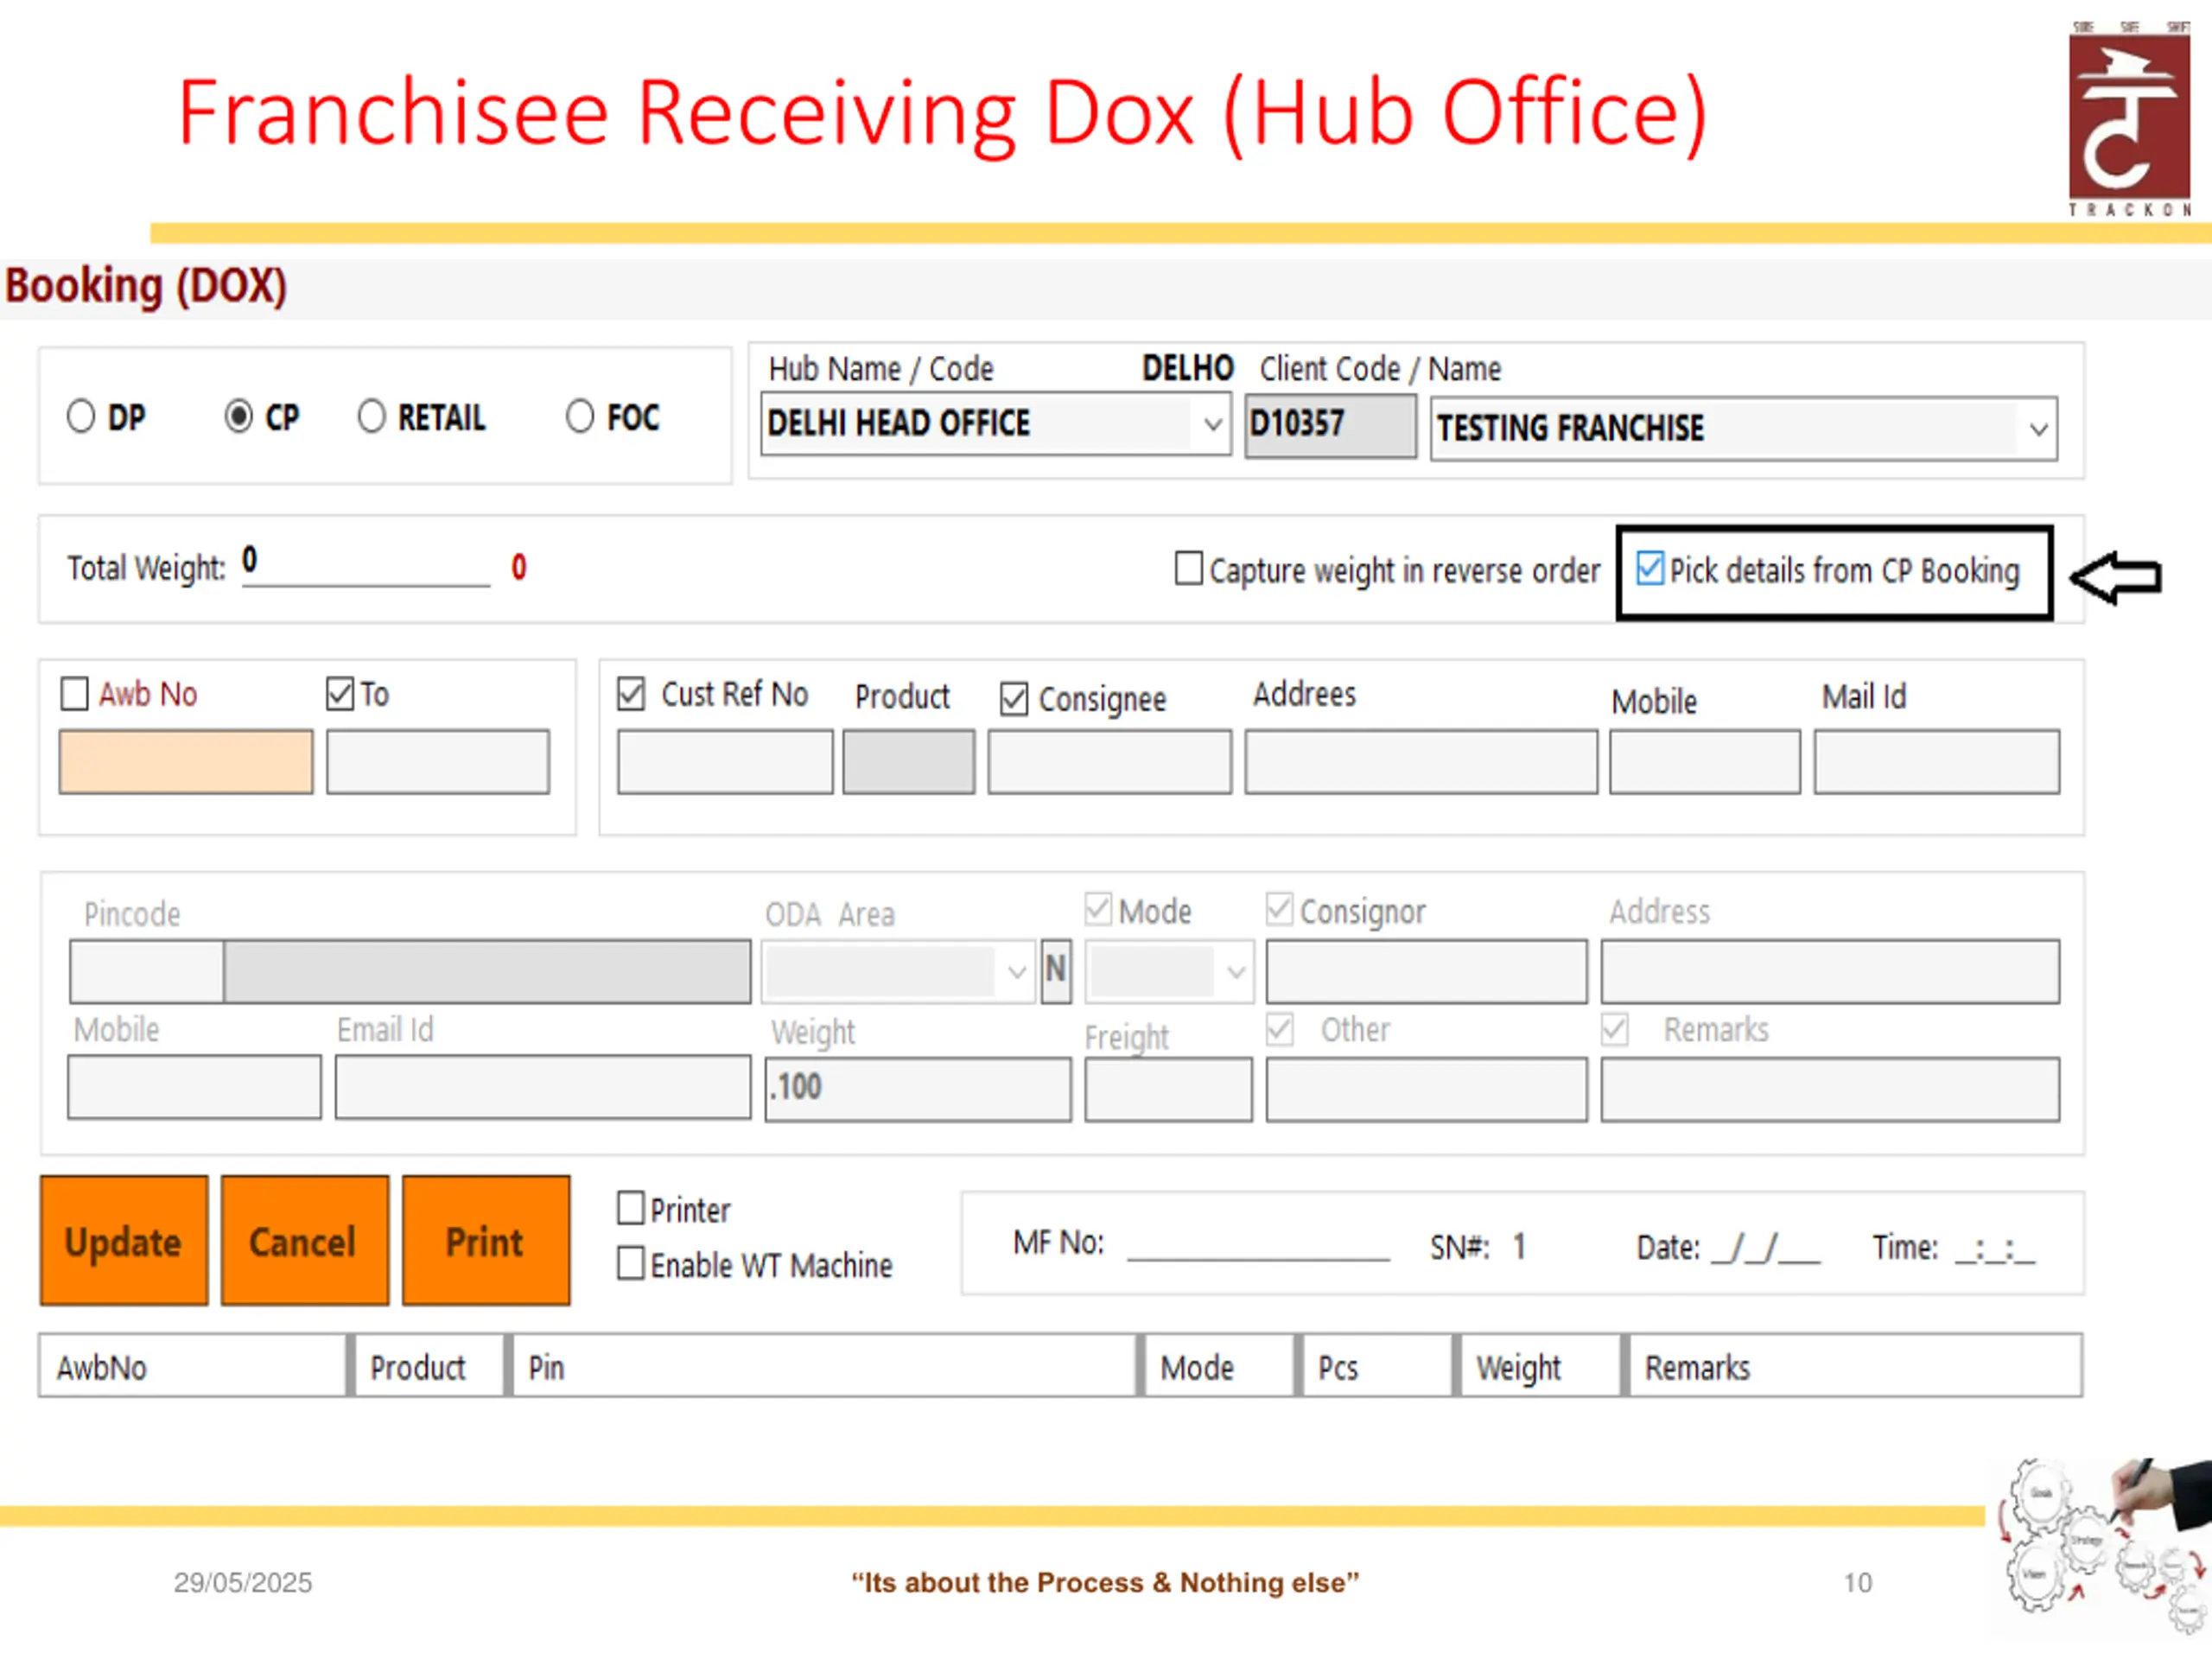Toggle the Mode checkbox

pos(1098,909)
